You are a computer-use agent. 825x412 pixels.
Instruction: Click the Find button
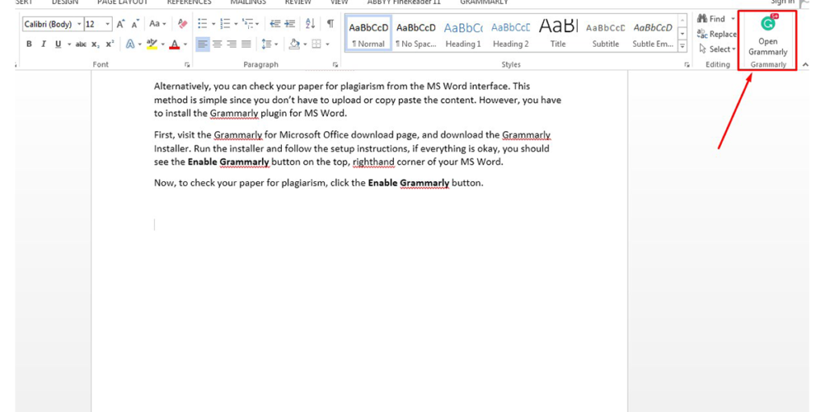click(711, 19)
